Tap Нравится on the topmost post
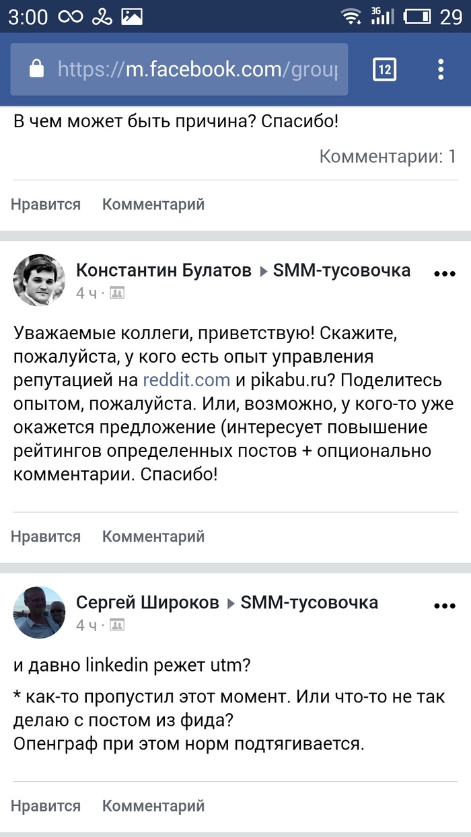 coord(44,204)
